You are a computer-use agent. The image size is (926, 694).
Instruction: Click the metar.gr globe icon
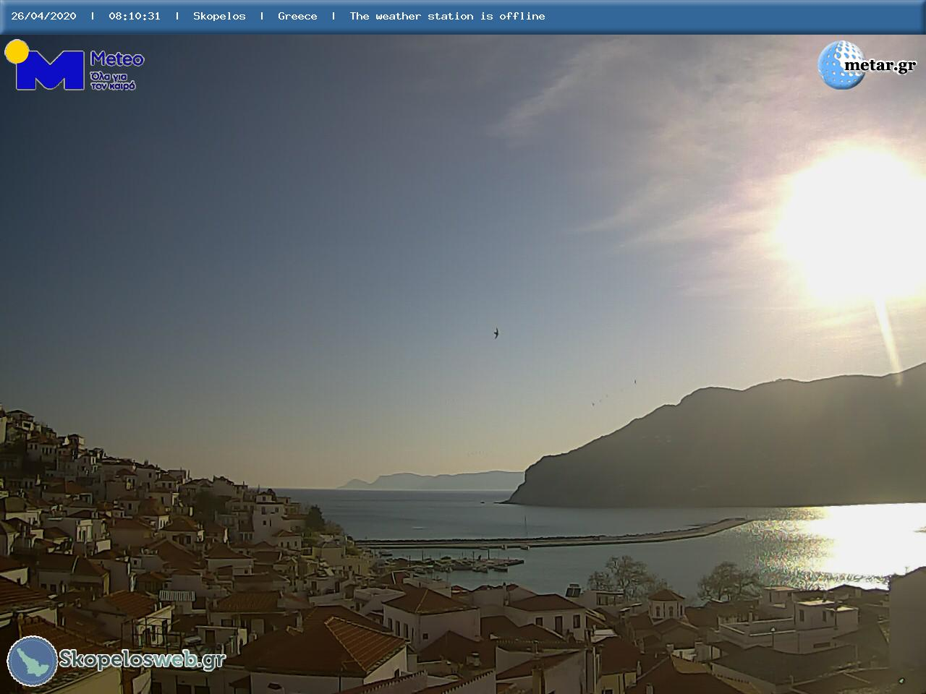[839, 65]
